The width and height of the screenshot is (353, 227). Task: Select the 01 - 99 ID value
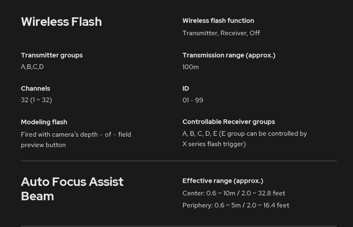[x=193, y=100]
